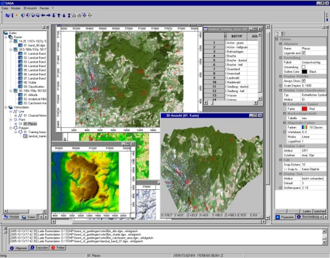Expand the Wertebereich property row
Image resolution: width=330 pixels, height=258 pixels.
(284, 132)
